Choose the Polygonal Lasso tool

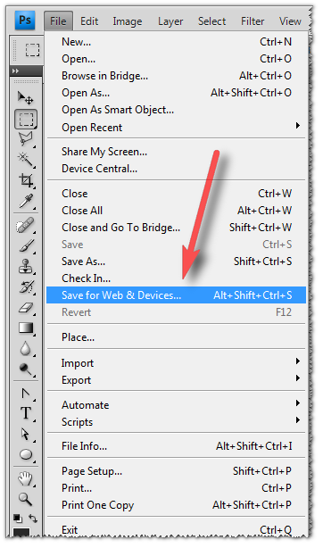[26, 138]
